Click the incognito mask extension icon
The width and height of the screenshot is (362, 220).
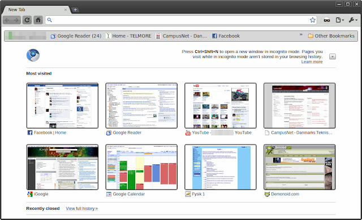[327, 20]
